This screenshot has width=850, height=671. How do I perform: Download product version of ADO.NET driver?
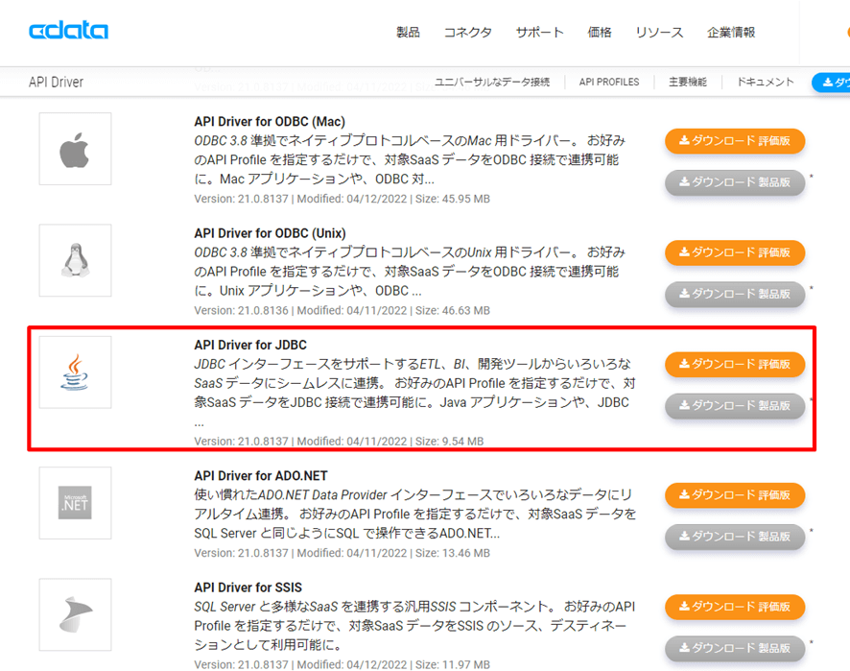pos(735,537)
